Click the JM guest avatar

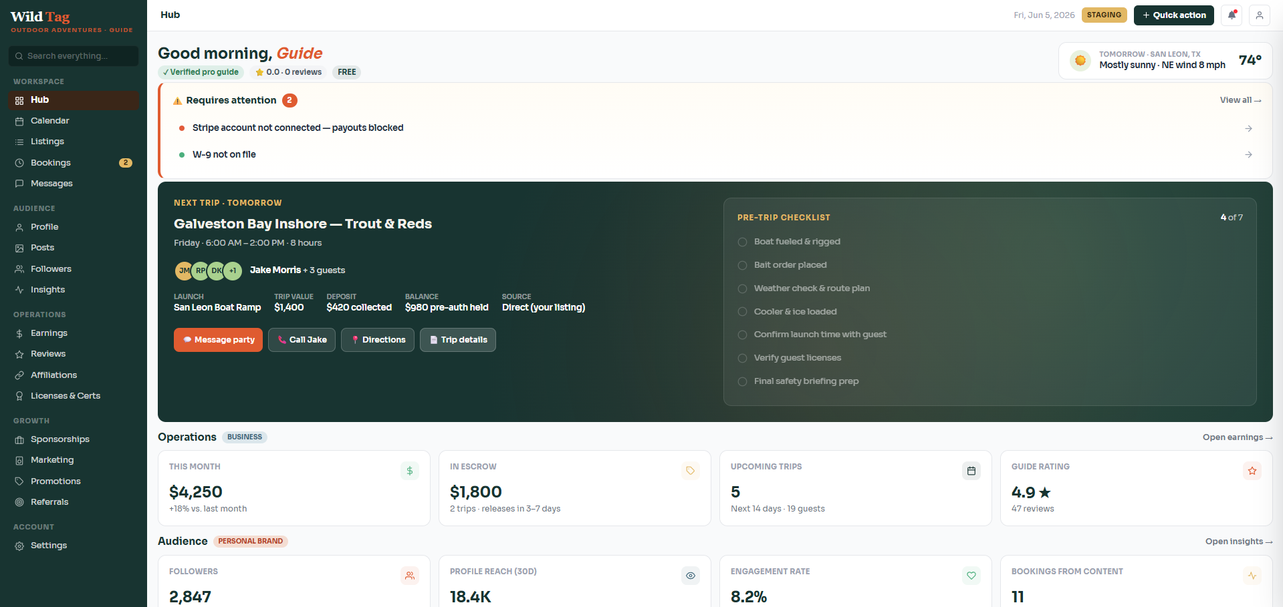click(x=184, y=270)
